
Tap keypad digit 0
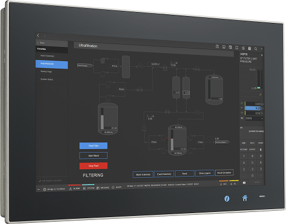click(x=252, y=175)
